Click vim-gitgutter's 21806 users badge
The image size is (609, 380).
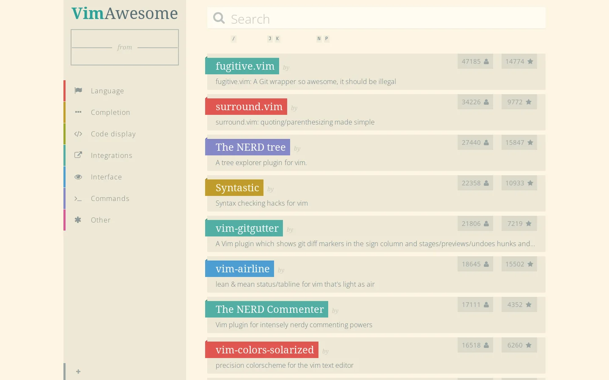pos(475,223)
